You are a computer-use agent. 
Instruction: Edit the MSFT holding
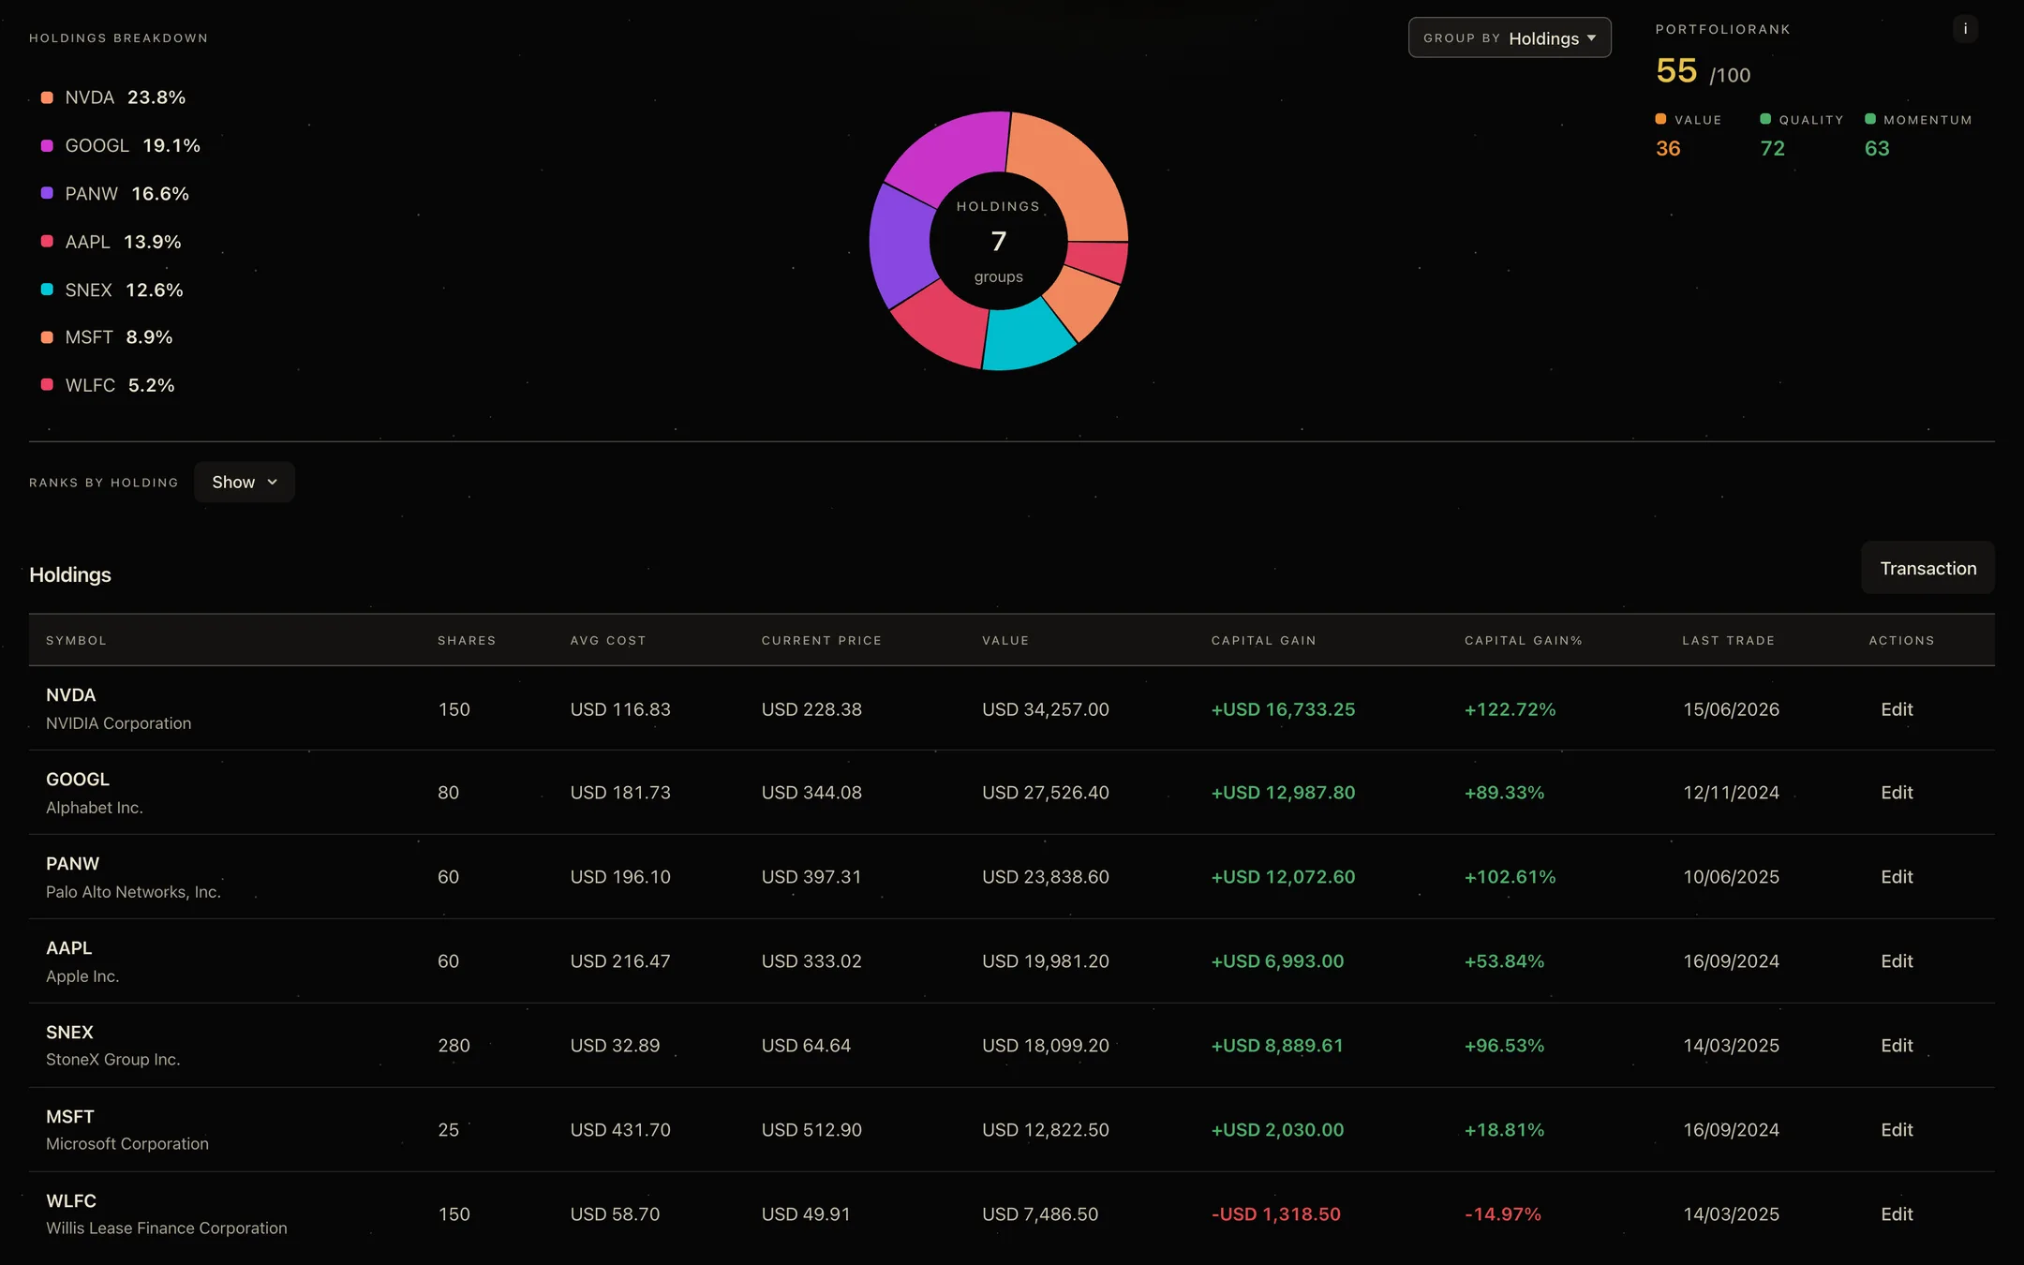(x=1897, y=1130)
